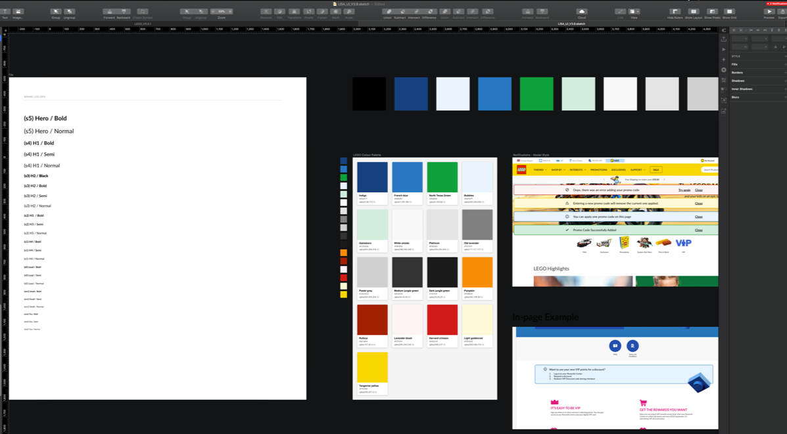
Task: Select the Notifications - Modal Style artboard title
Action: [531, 156]
